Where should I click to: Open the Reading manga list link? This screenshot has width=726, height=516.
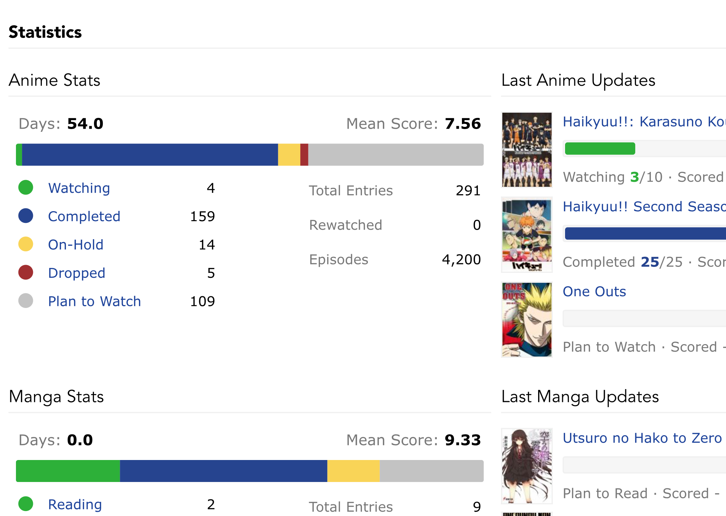click(x=75, y=505)
